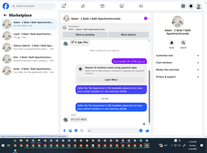This screenshot has width=207, height=153.
Task: Expand Media, files and links section
Action: [178, 70]
